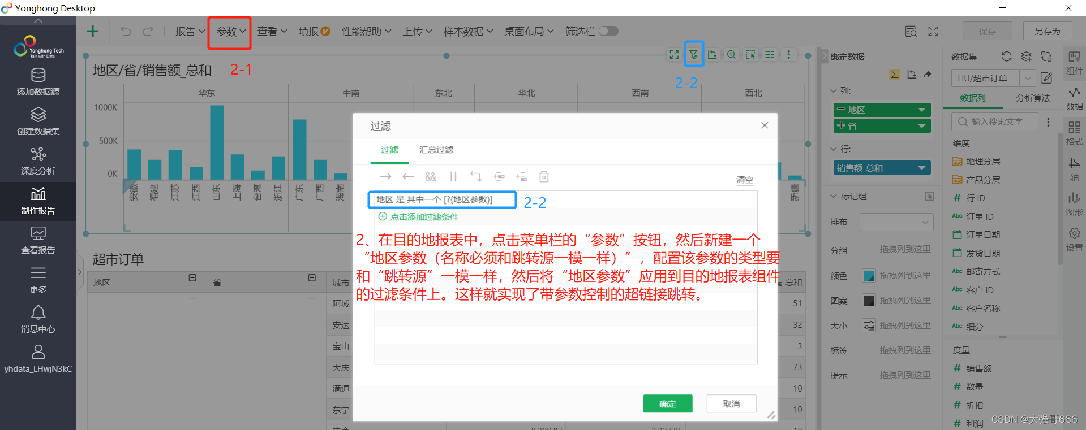Viewport: 1086px width, 430px height.
Task: Open View Report (查看报告) sidebar item
Action: 38,240
